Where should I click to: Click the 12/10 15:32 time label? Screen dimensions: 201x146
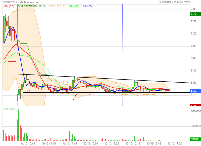click(x=112, y=143)
